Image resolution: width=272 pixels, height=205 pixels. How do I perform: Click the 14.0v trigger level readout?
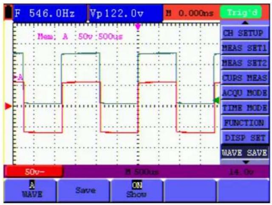241,172
